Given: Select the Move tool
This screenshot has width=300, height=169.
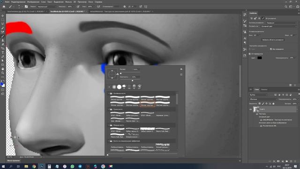Looking at the screenshot, I should 3,15.
